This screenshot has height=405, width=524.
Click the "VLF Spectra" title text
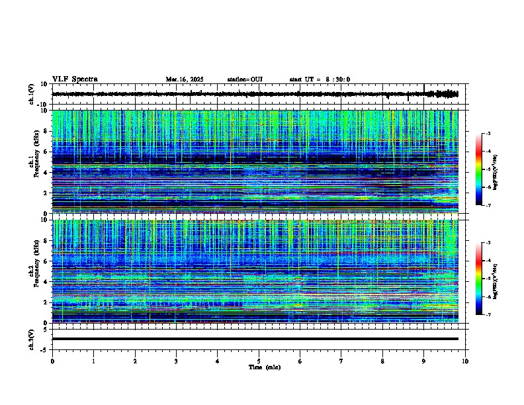(75, 79)
